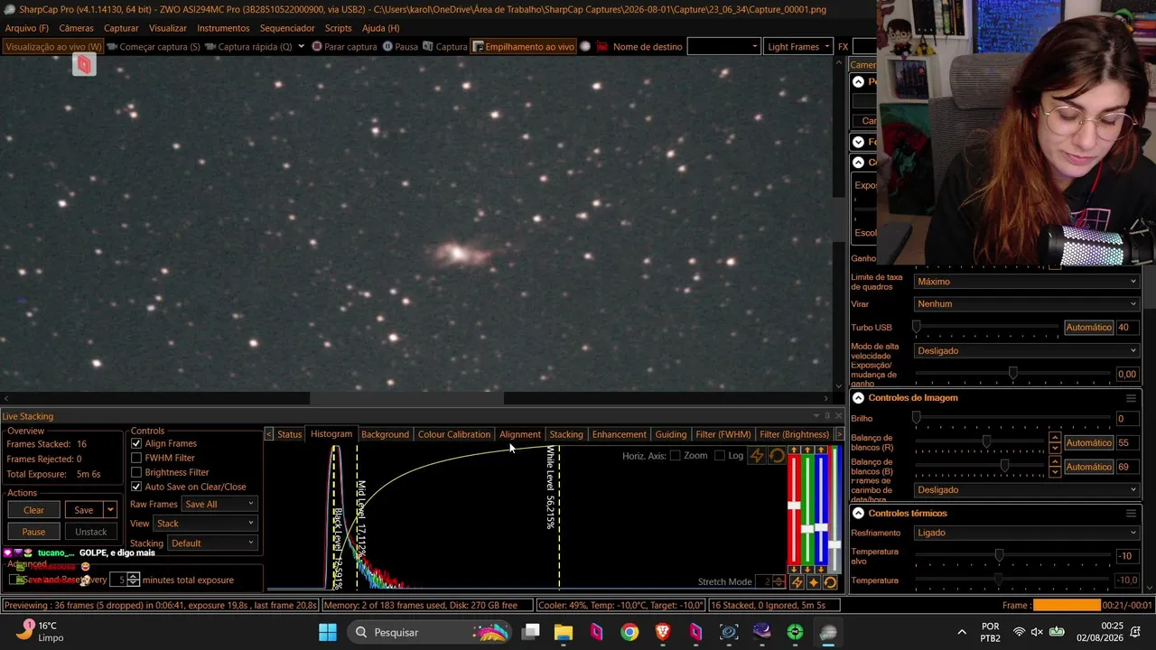Enable the FWHM Filter checkbox

[136, 458]
